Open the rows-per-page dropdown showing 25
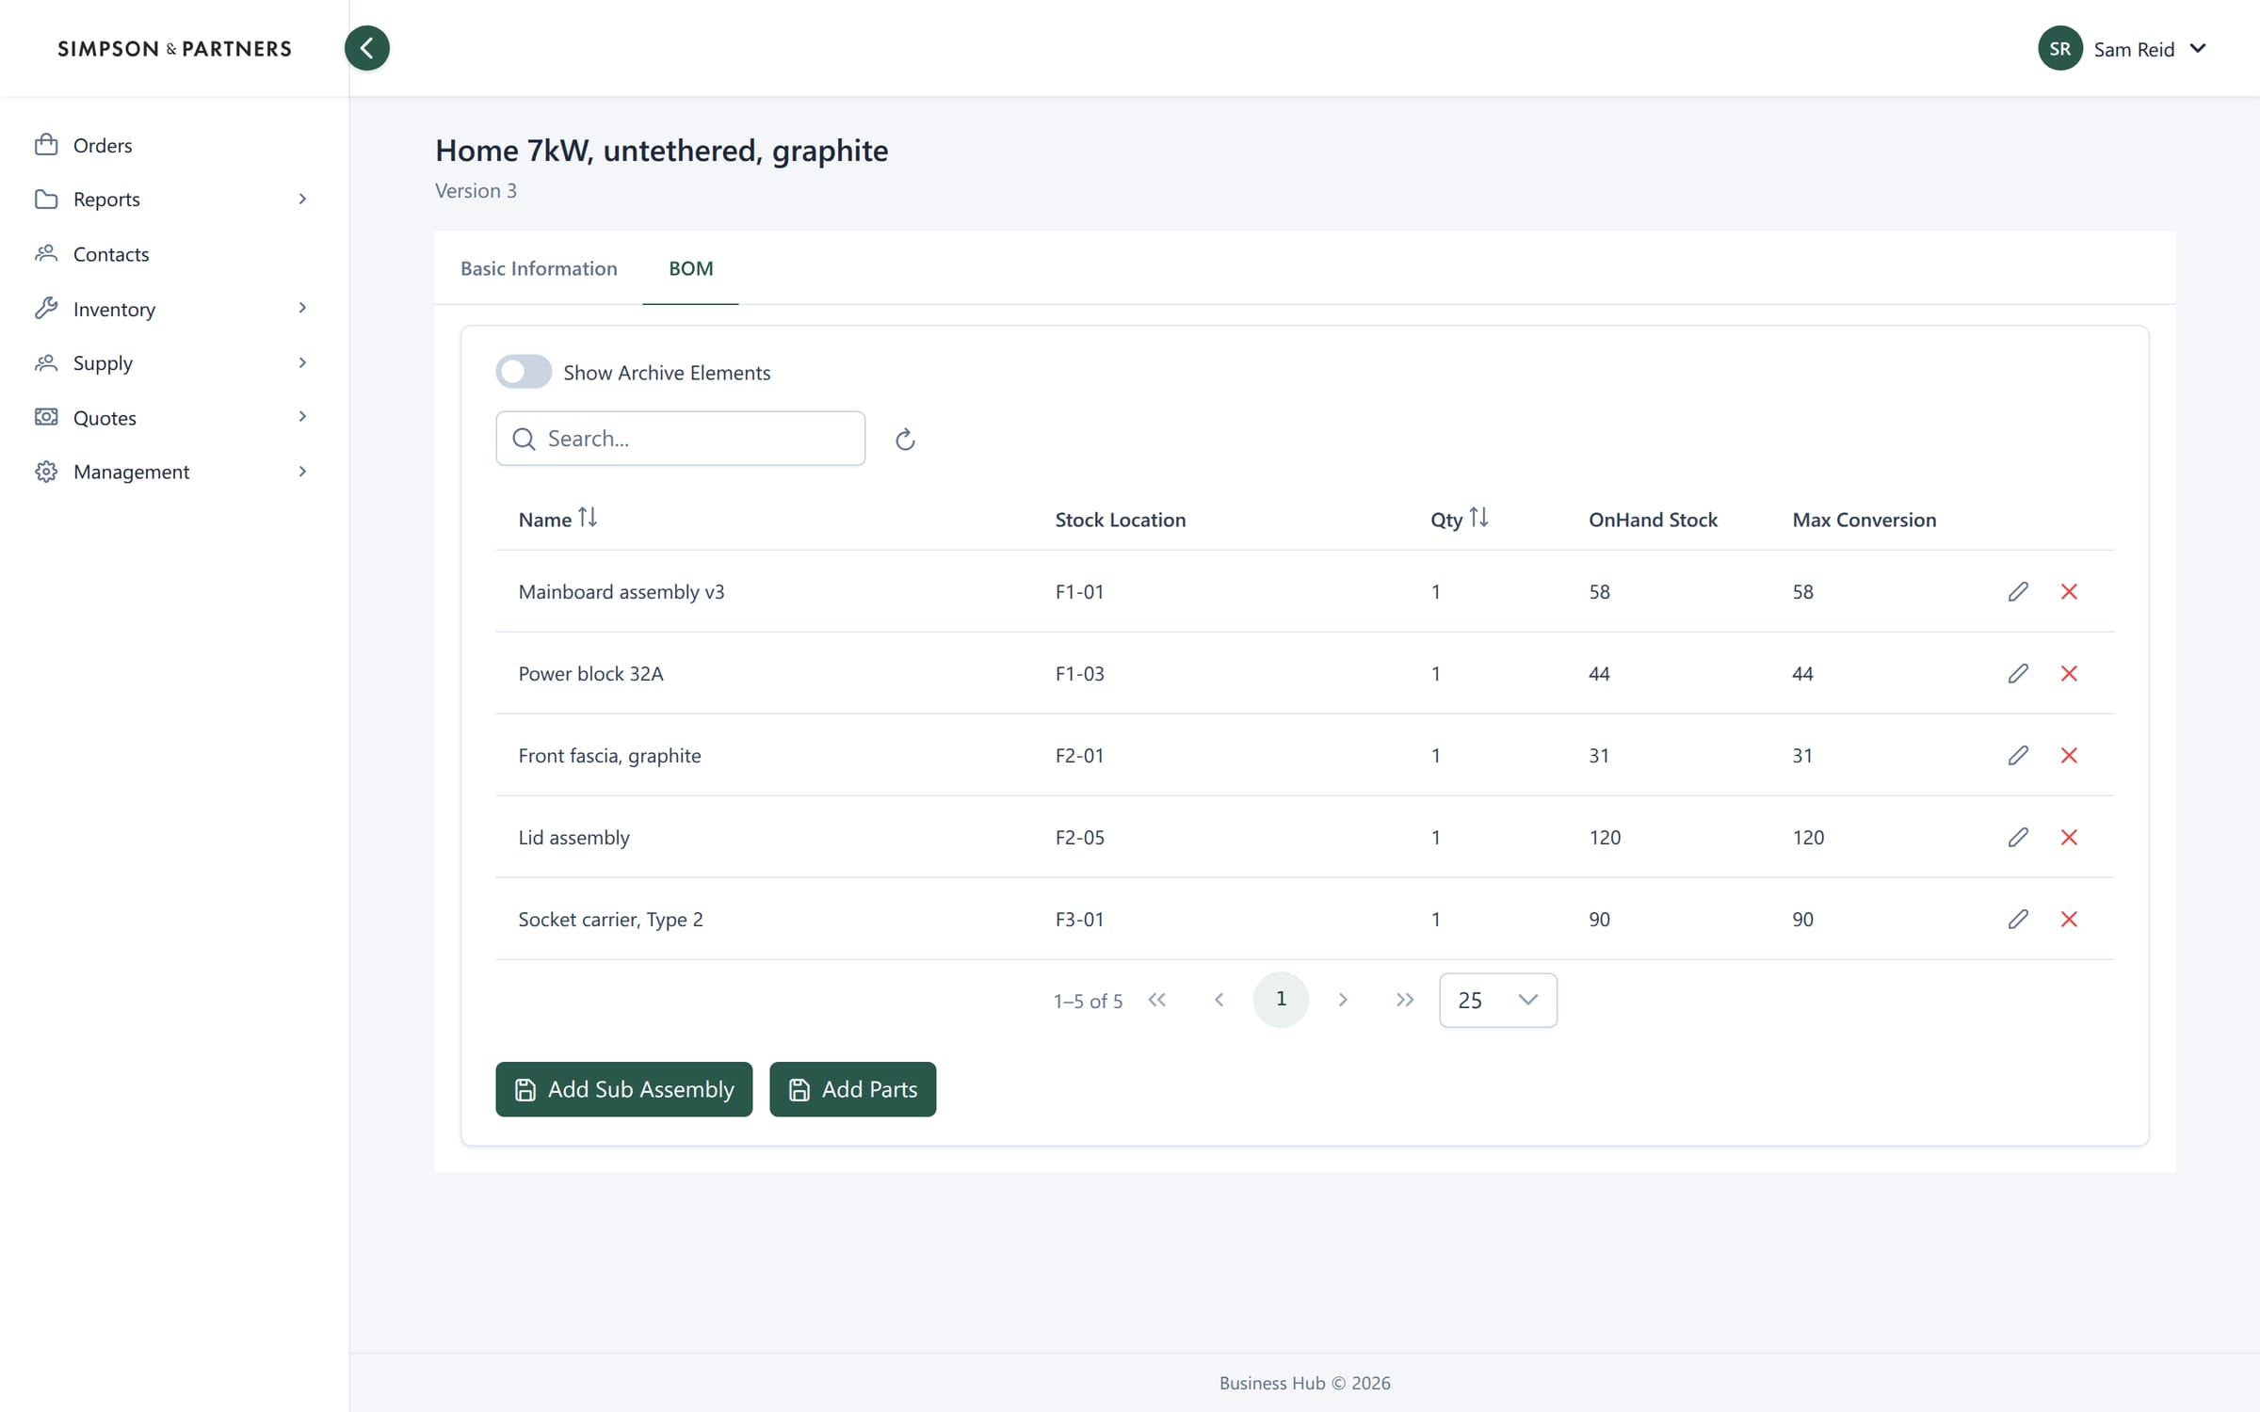This screenshot has width=2260, height=1412. click(x=1497, y=1000)
